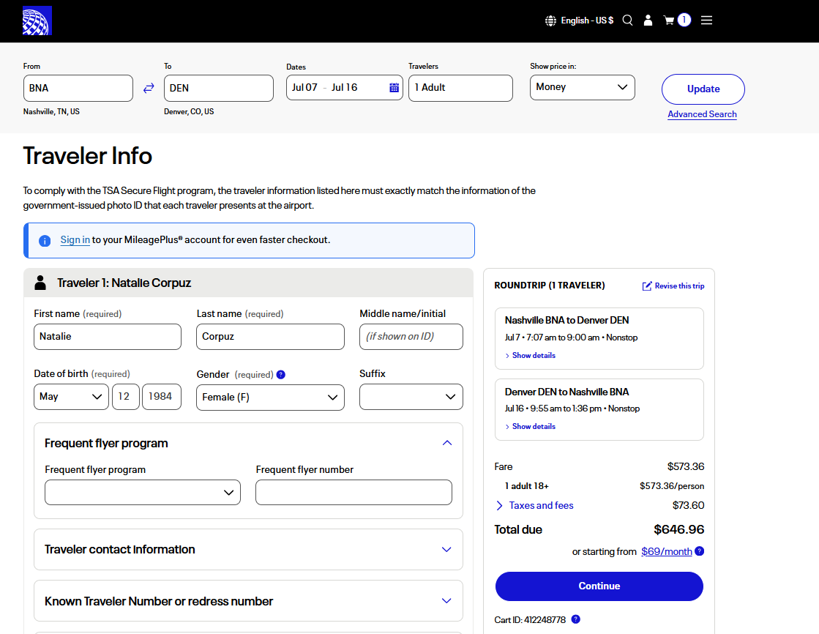
Task: Open the hamburger menu icon
Action: click(x=706, y=20)
